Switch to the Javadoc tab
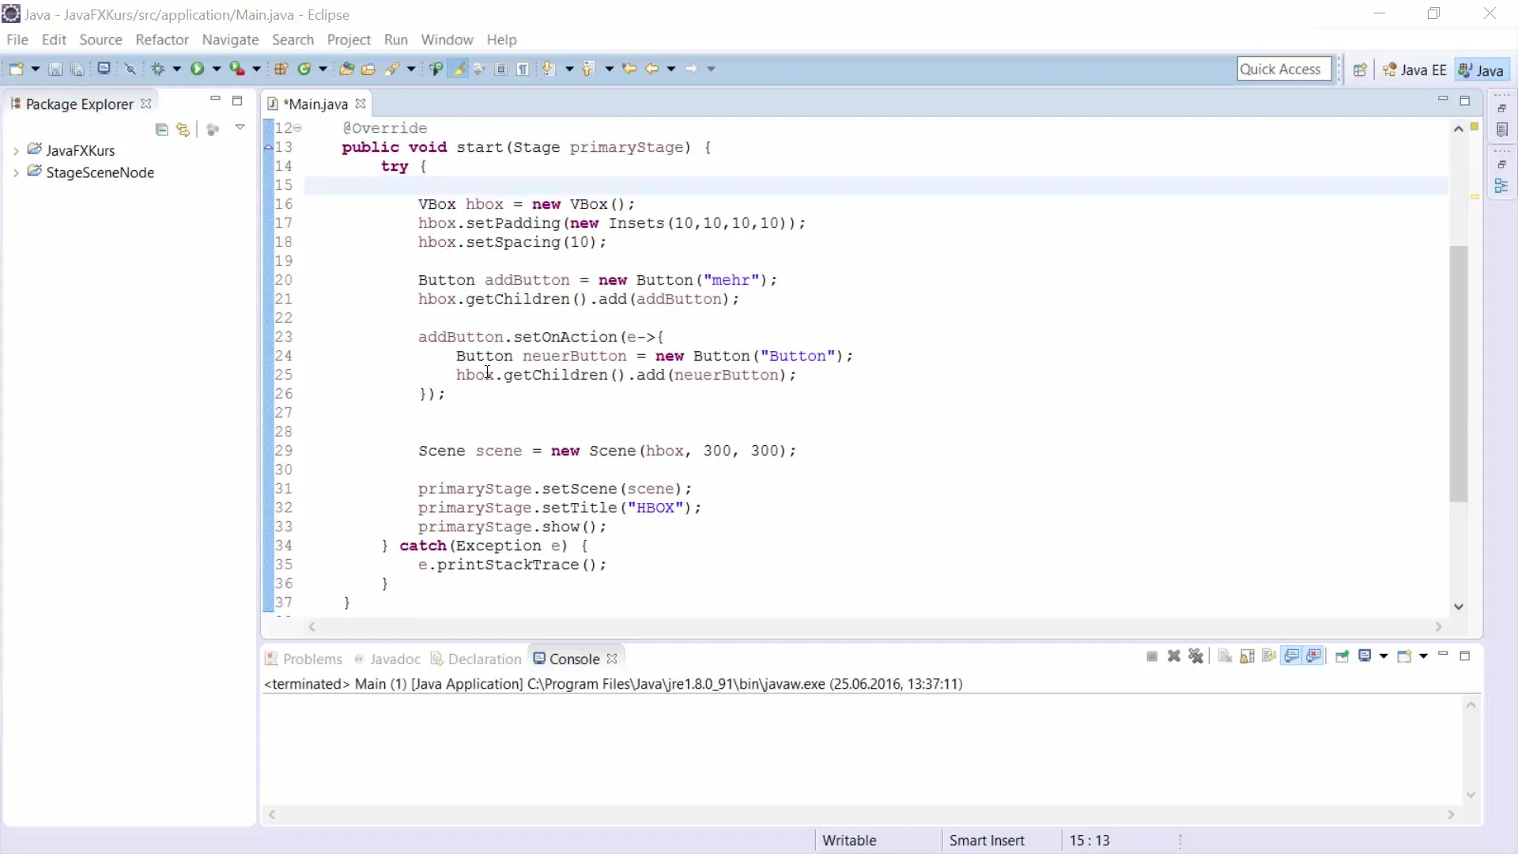The image size is (1518, 854). pyautogui.click(x=387, y=659)
